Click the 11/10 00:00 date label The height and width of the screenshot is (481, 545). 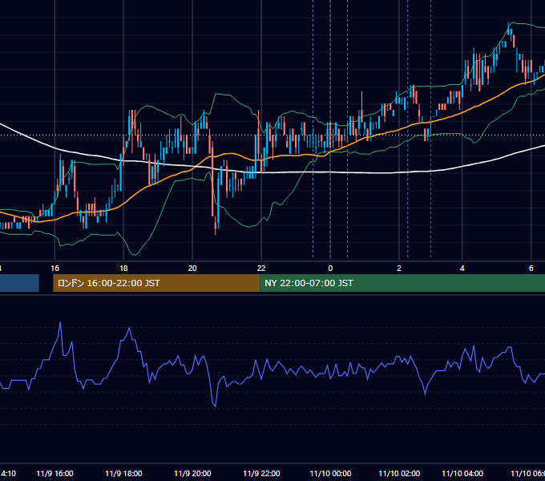(330, 473)
